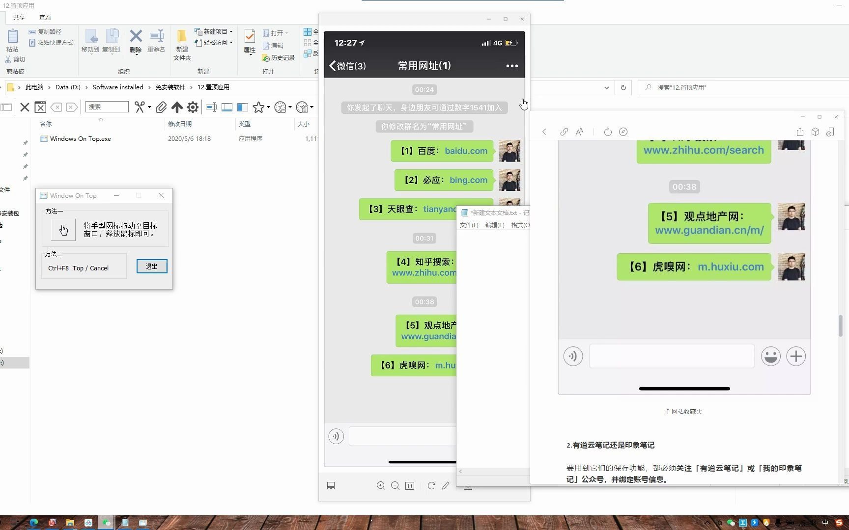Image resolution: width=849 pixels, height=530 pixels.
Task: Click 粘贴快捷方式 in the ribbon
Action: click(x=51, y=43)
